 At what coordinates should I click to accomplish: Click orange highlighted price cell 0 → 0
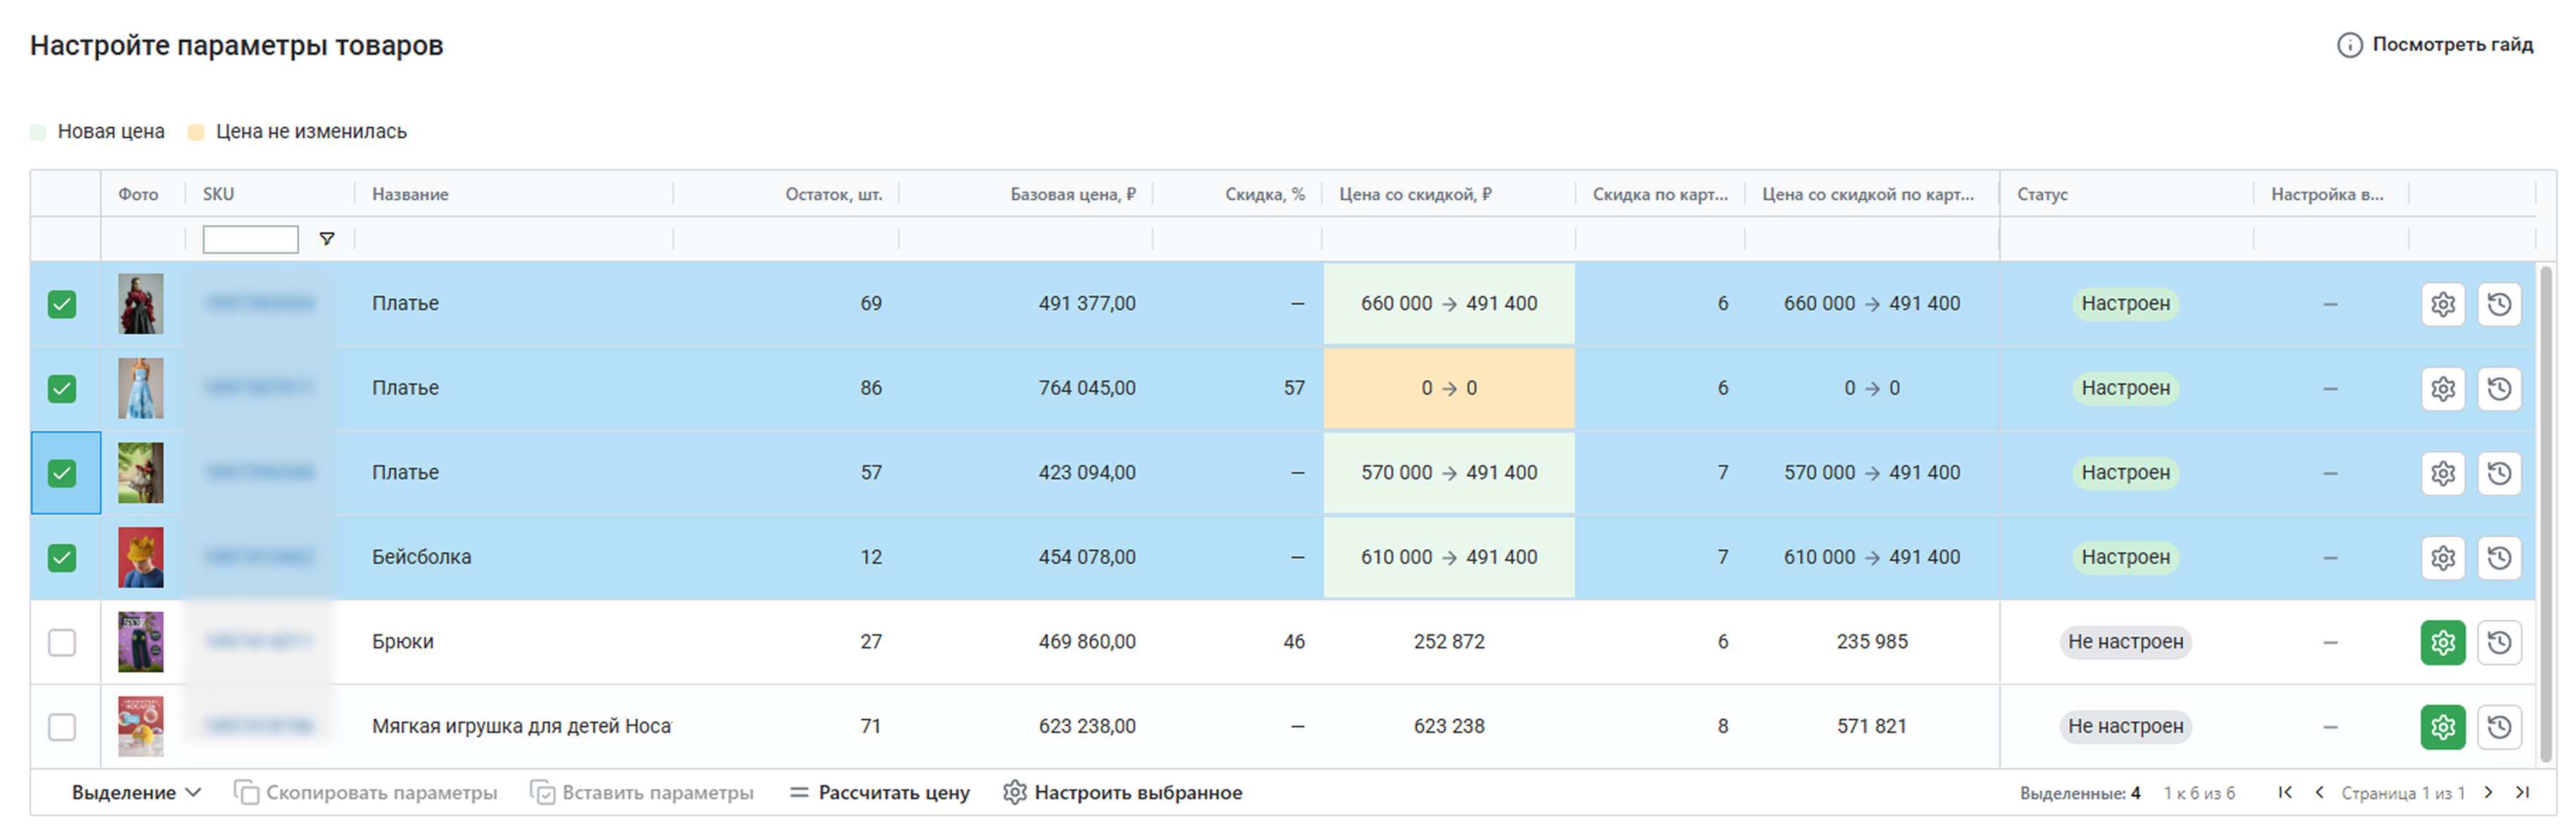pyautogui.click(x=1449, y=388)
